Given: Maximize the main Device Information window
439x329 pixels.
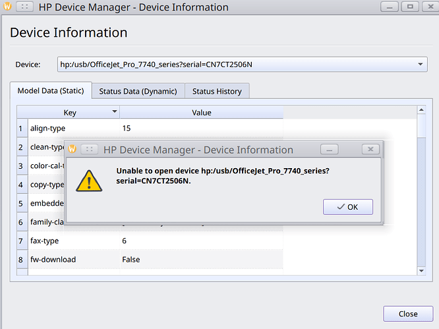Looking at the screenshot, I should (410, 7).
